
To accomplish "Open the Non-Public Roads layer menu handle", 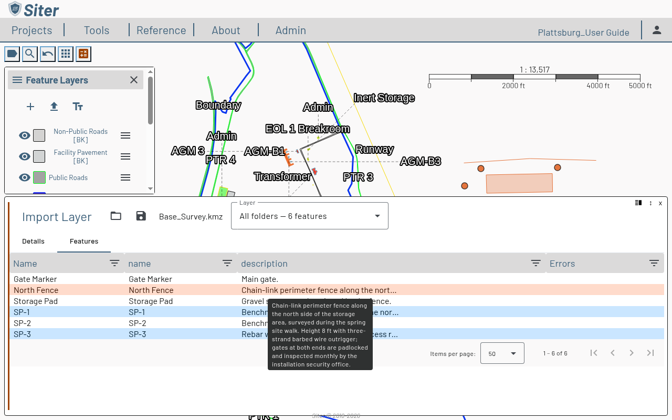I will pyautogui.click(x=125, y=135).
